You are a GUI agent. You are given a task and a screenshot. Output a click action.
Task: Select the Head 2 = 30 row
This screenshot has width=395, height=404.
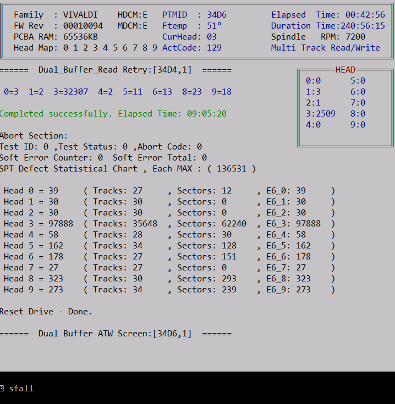[169, 213]
